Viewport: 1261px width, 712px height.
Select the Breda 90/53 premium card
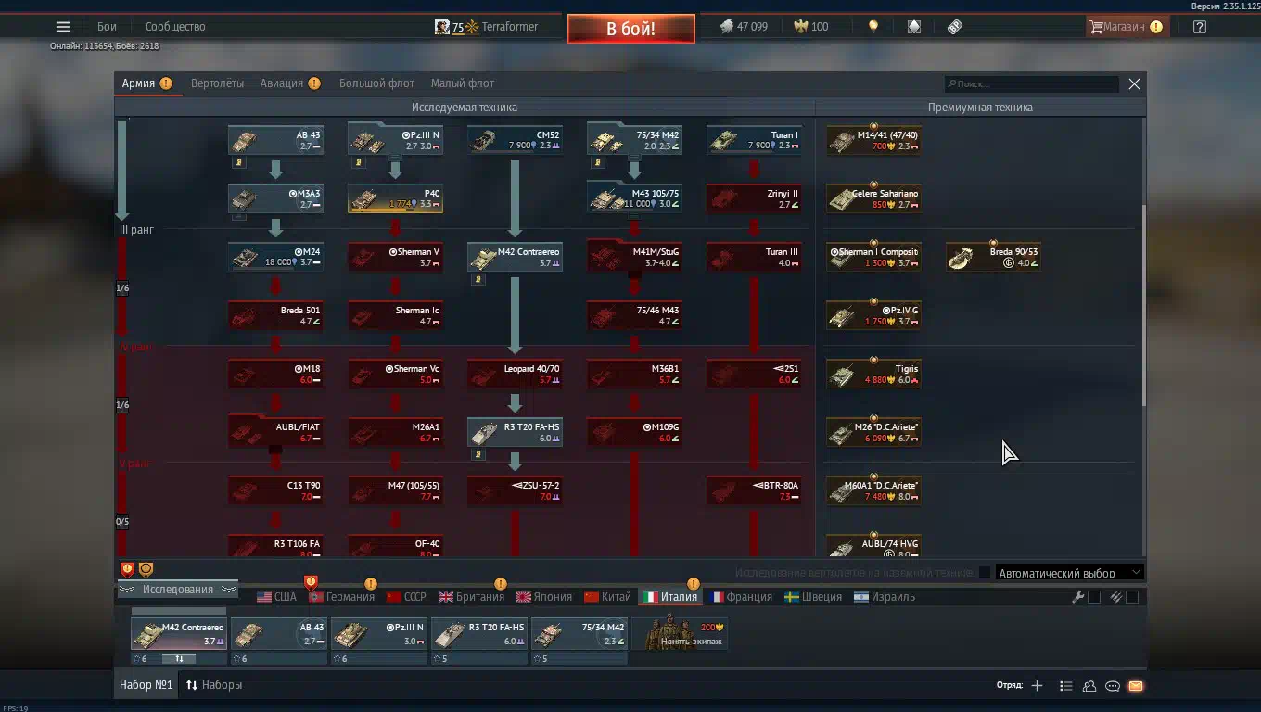tap(993, 257)
